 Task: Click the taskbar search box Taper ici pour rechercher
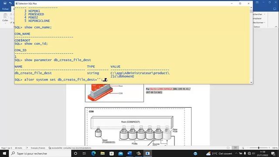pyautogui.click(x=40, y=154)
